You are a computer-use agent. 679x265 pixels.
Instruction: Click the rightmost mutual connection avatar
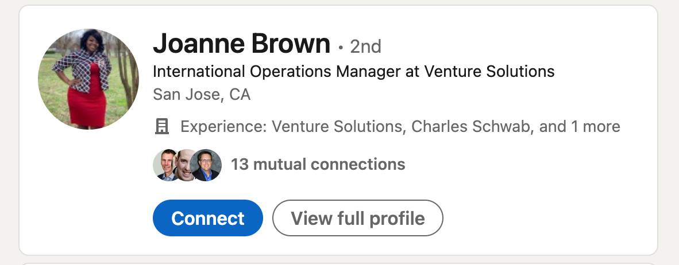207,165
